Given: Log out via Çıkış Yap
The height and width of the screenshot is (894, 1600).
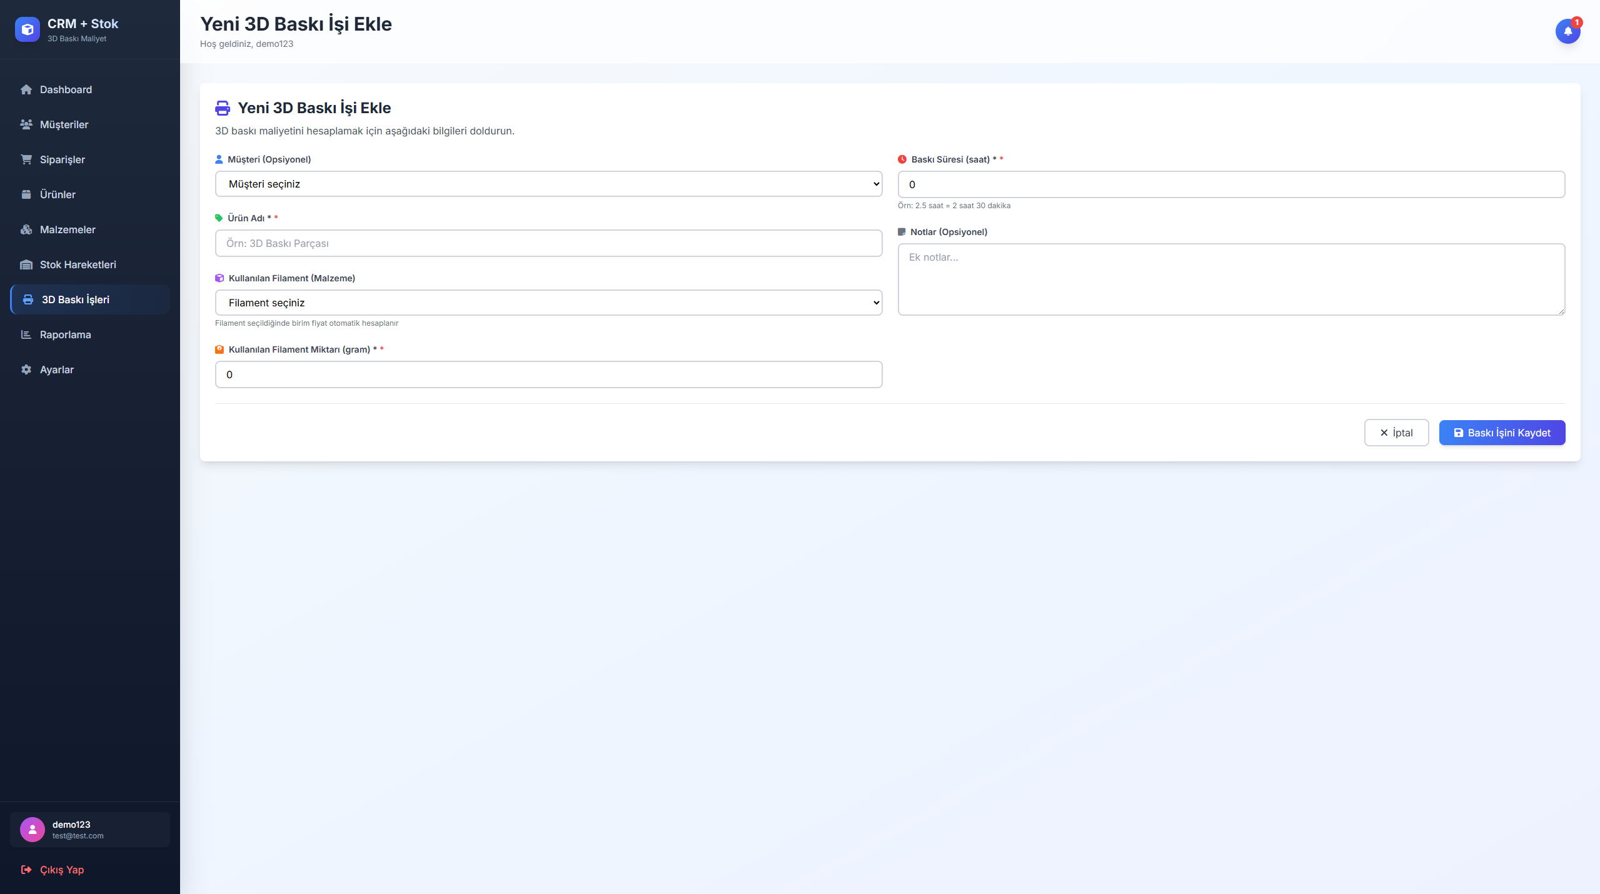Looking at the screenshot, I should [x=61, y=870].
